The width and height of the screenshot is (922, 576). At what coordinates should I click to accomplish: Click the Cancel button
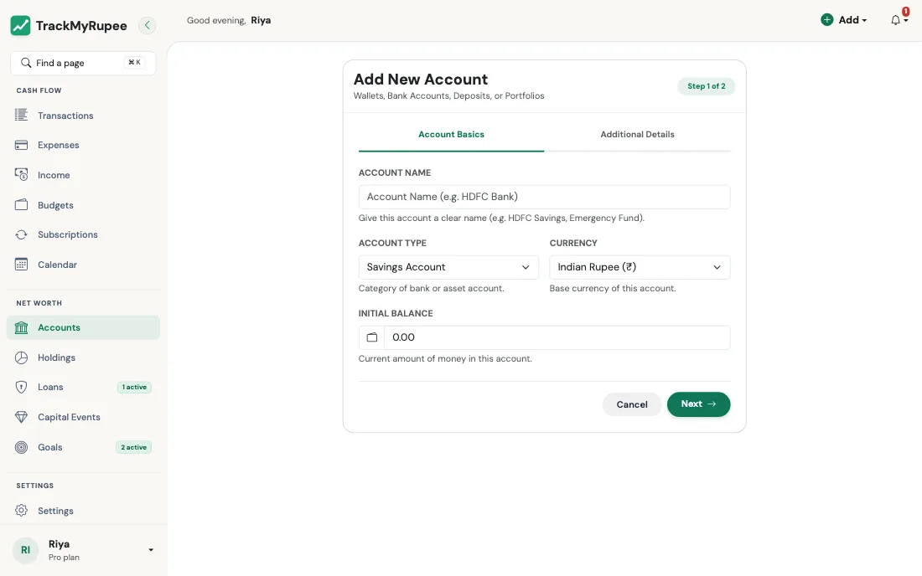[632, 404]
